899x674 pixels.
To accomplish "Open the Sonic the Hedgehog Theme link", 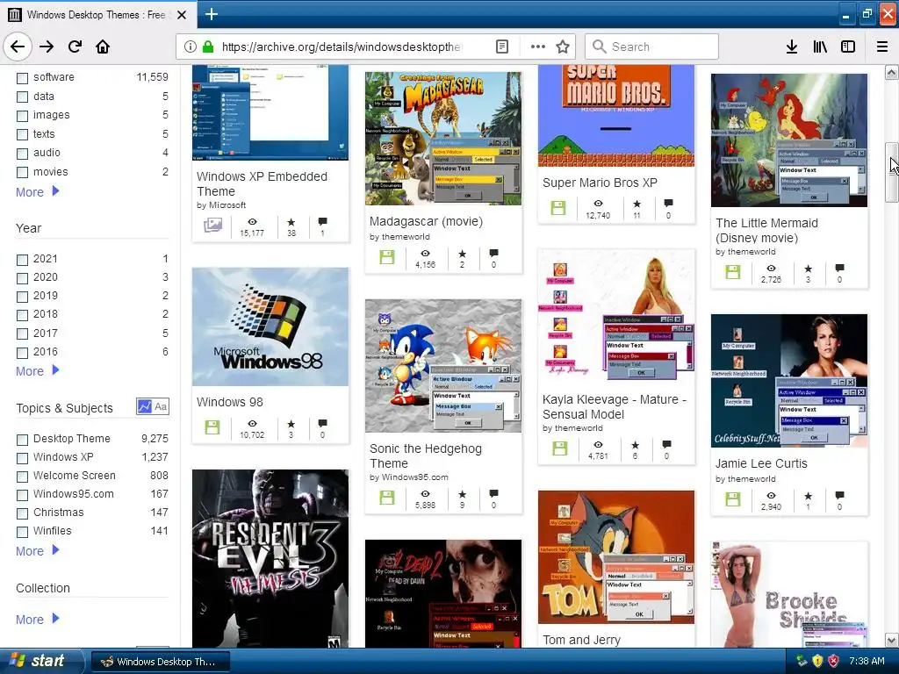I will point(426,455).
